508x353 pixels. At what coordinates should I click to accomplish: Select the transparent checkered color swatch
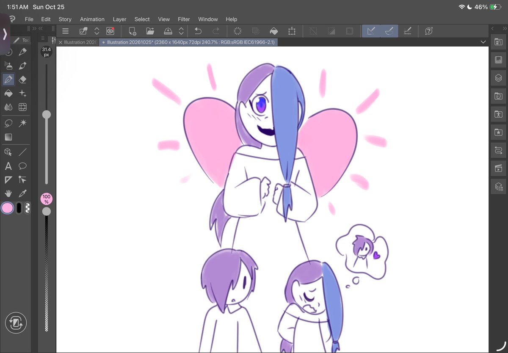tap(28, 208)
